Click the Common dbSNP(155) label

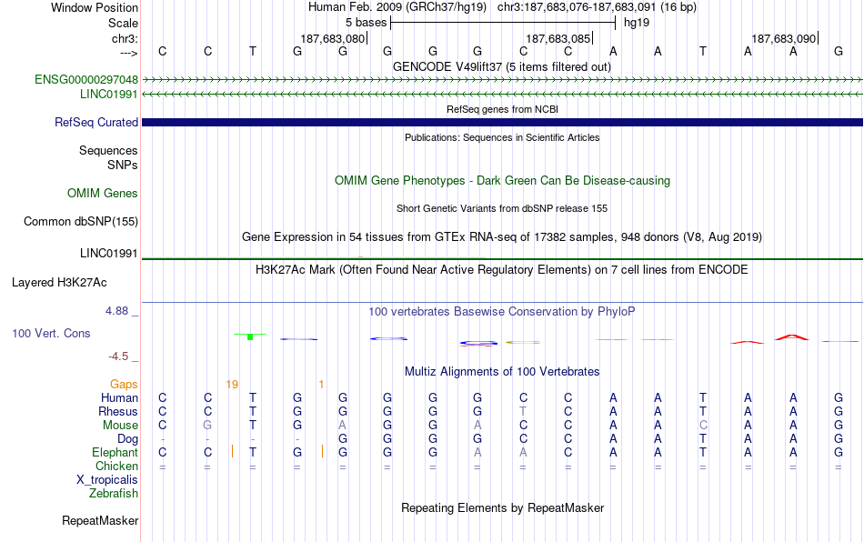(x=80, y=221)
